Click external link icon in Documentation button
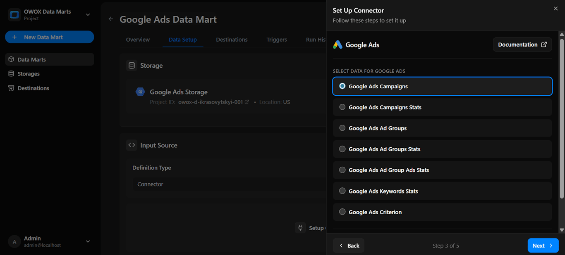The width and height of the screenshot is (565, 255). [544, 45]
